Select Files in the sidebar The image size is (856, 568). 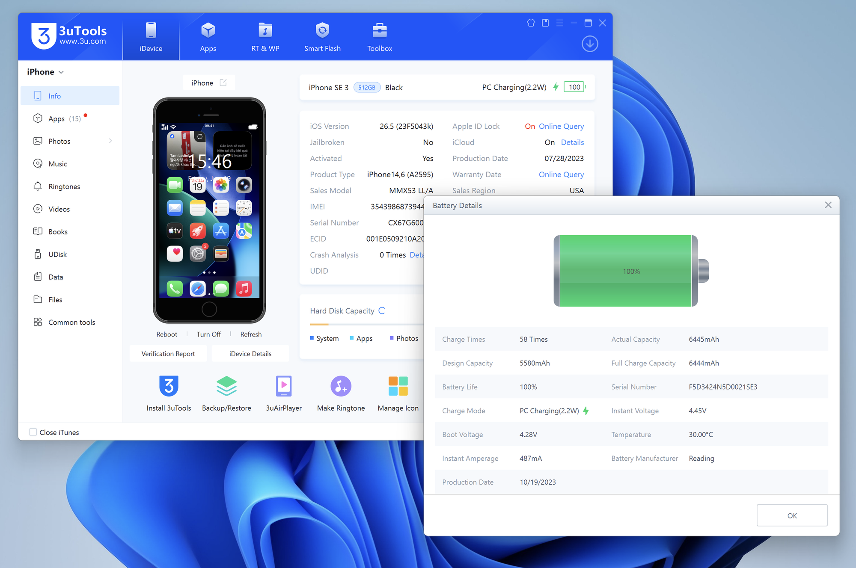(x=70, y=300)
